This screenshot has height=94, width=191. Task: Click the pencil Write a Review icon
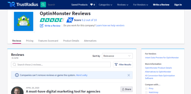point(41,25)
